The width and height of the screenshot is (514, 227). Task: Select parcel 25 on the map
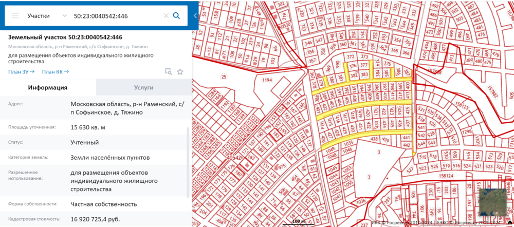[224, 77]
